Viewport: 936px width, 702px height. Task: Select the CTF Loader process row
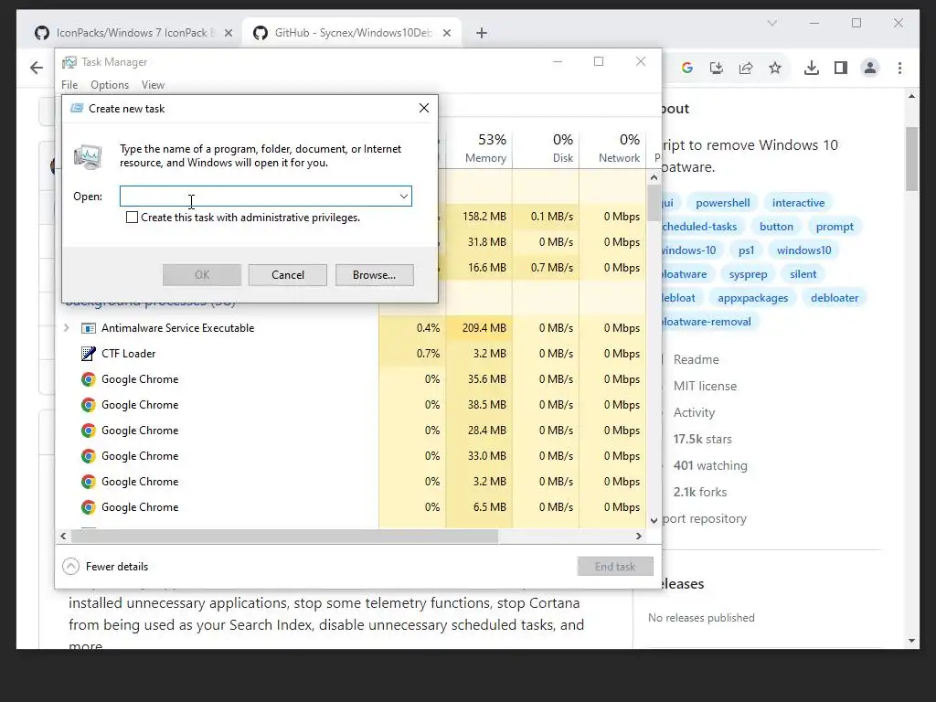[352, 354]
